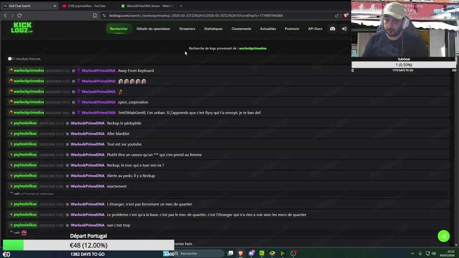This screenshot has width=459, height=258.
Task: Open site settings icon in address bar
Action: point(104,15)
